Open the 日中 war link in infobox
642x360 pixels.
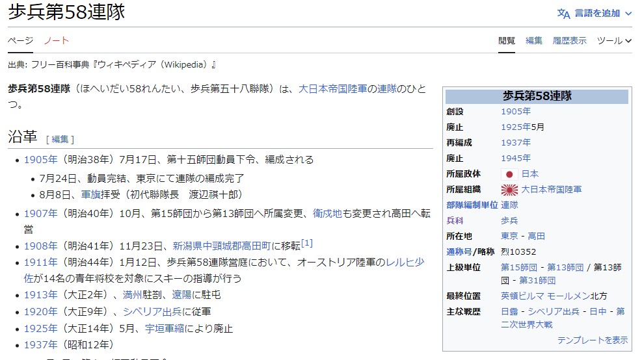598,312
